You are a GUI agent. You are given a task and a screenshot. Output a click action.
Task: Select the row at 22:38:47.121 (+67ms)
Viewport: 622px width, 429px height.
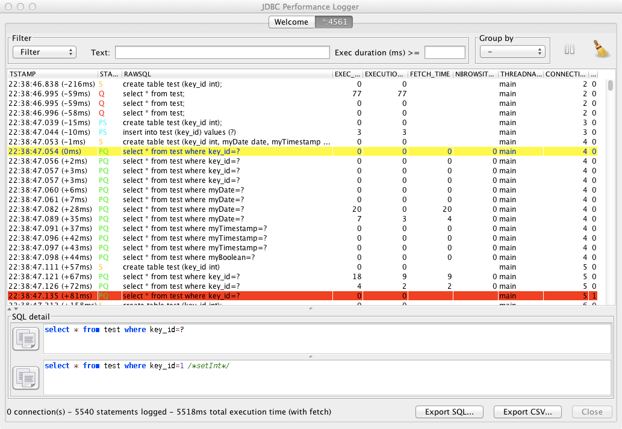click(x=303, y=276)
